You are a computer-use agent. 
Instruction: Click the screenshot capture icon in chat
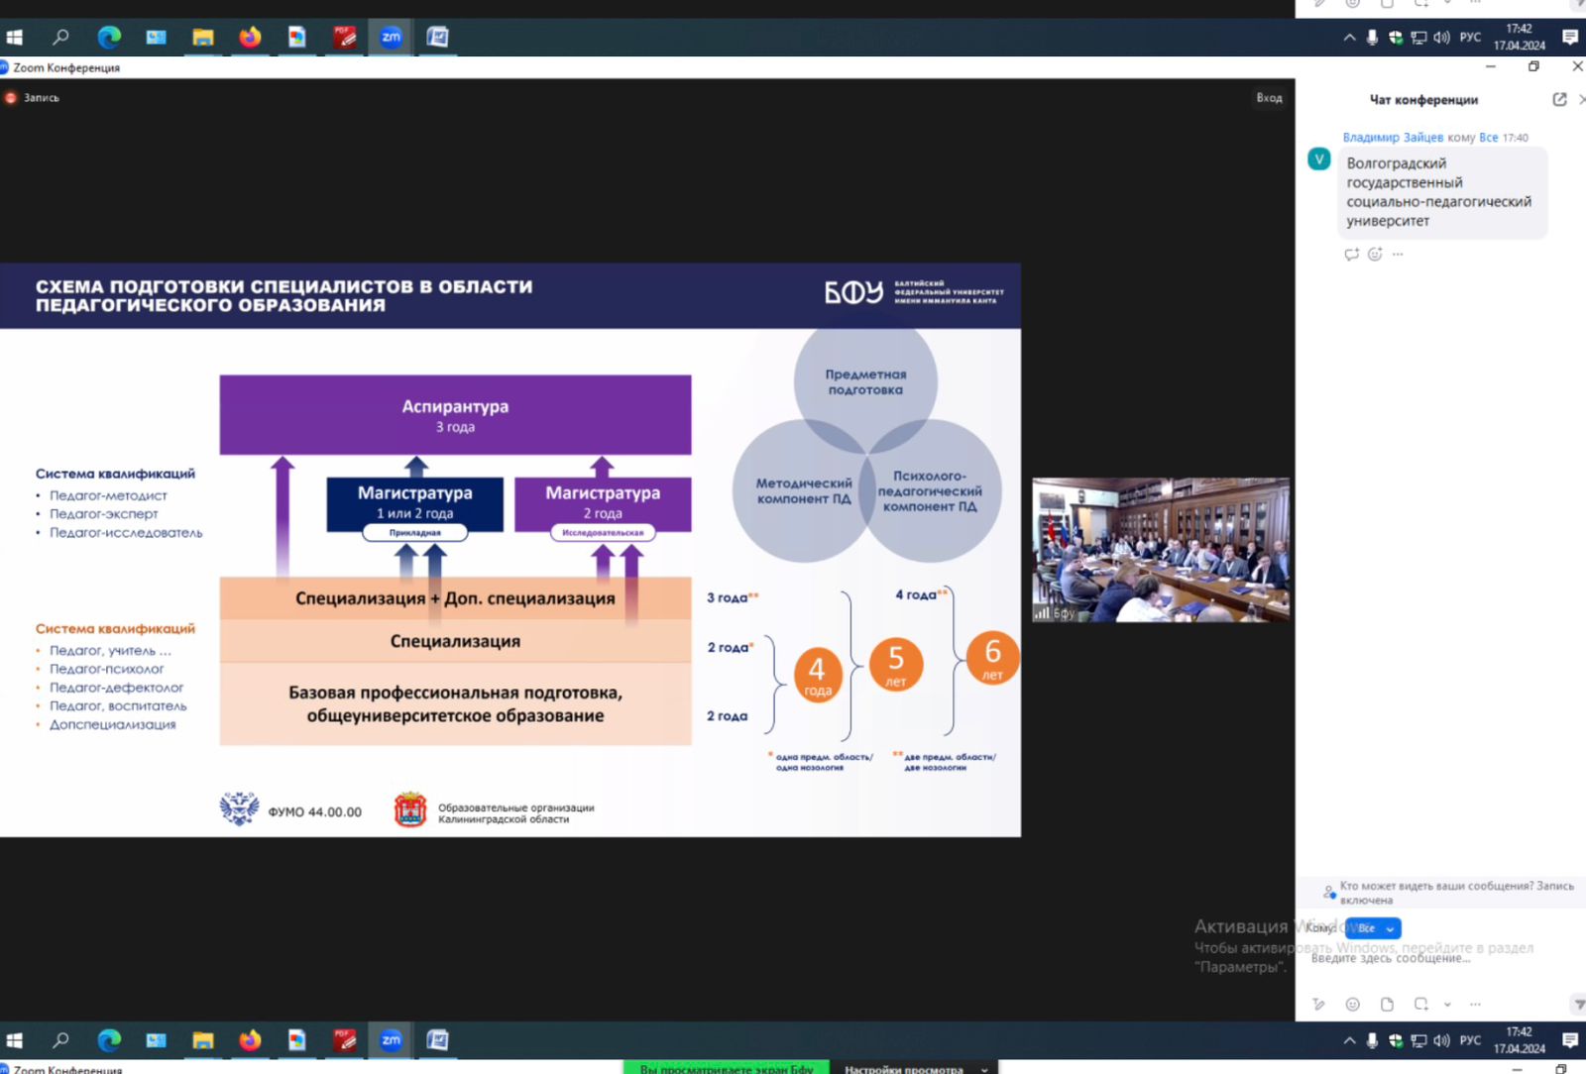(x=1420, y=1004)
